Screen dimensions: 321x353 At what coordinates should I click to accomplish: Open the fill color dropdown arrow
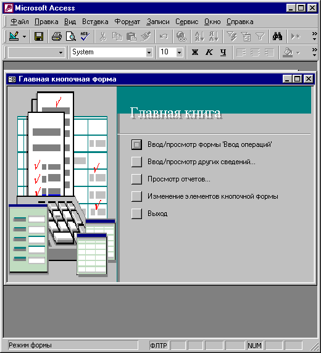pos(298,52)
